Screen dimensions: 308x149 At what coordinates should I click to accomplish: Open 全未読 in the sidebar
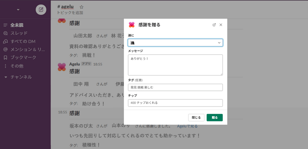17,25
